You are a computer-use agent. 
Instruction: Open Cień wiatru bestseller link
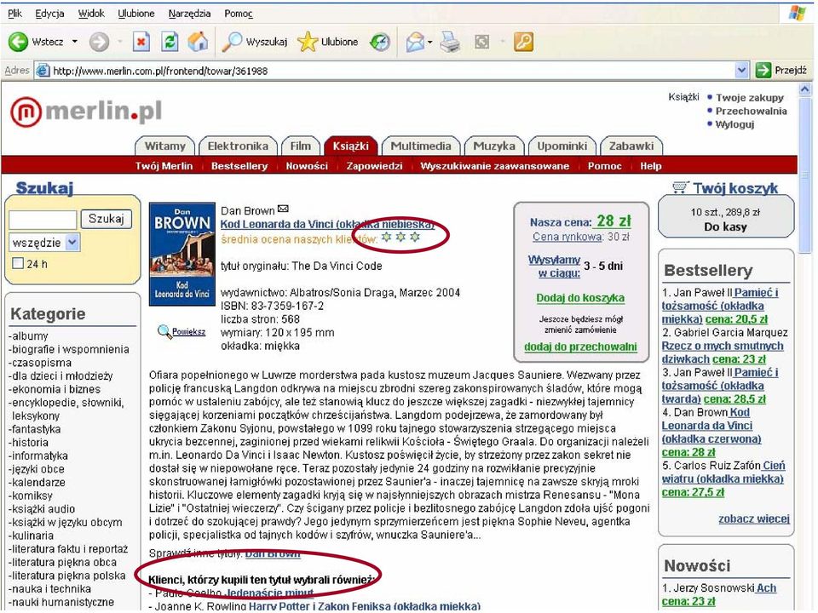click(x=723, y=472)
